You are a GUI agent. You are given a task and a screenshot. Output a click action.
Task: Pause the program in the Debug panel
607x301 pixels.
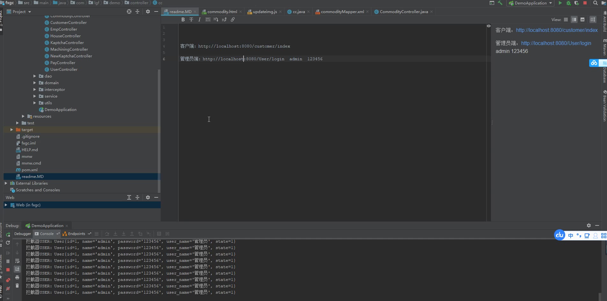(8, 261)
